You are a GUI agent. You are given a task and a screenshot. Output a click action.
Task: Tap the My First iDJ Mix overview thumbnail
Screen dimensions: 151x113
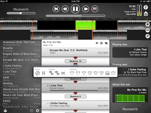pos(130,95)
